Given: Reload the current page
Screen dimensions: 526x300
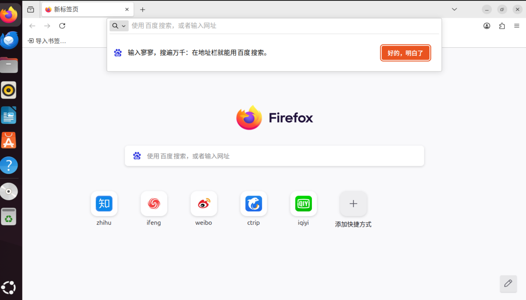Looking at the screenshot, I should [x=62, y=26].
